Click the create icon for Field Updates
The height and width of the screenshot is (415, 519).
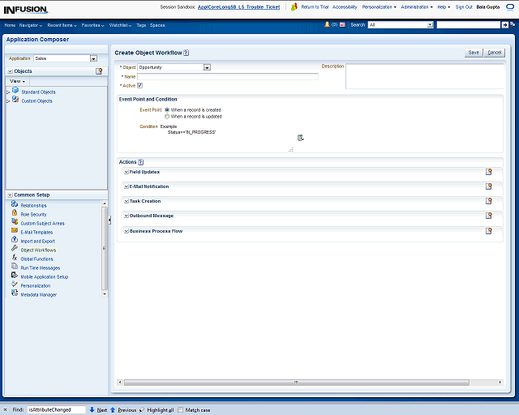pyautogui.click(x=489, y=172)
